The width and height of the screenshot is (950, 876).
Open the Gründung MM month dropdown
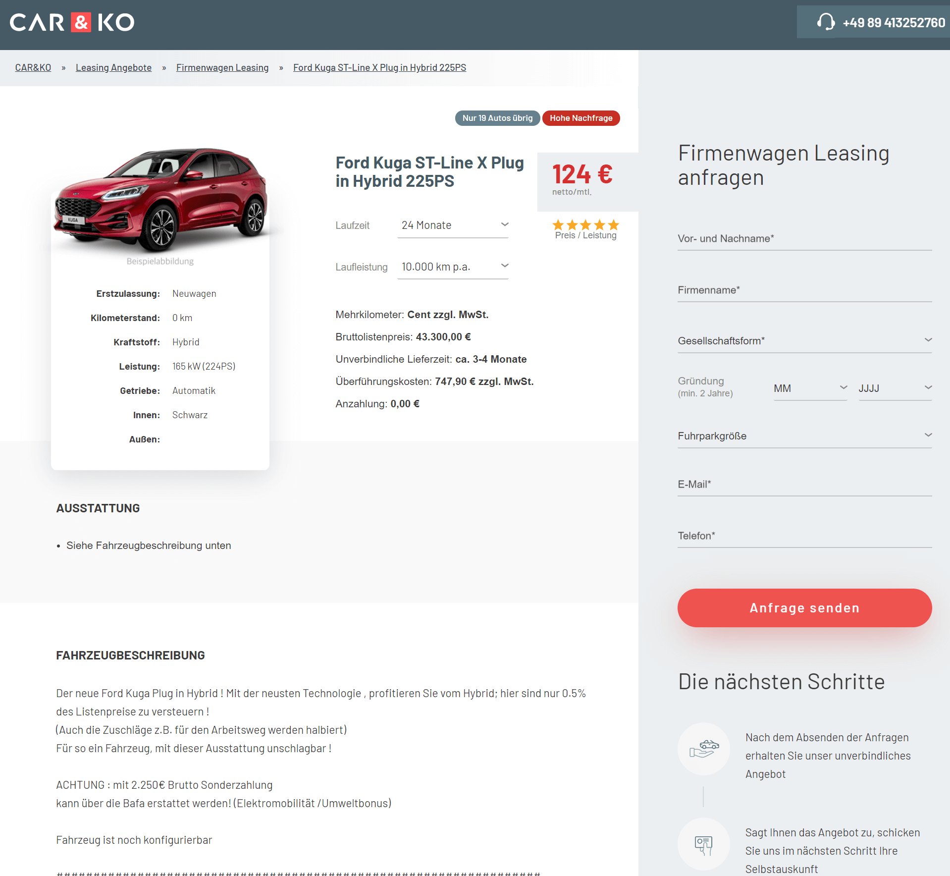coord(810,388)
